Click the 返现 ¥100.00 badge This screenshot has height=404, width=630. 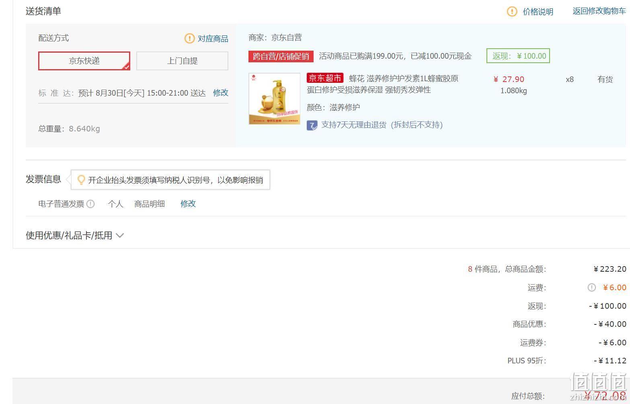pos(518,56)
